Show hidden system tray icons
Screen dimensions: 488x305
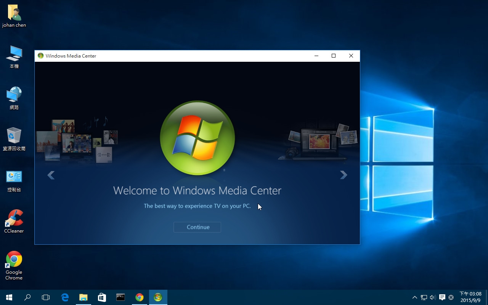[x=415, y=297]
